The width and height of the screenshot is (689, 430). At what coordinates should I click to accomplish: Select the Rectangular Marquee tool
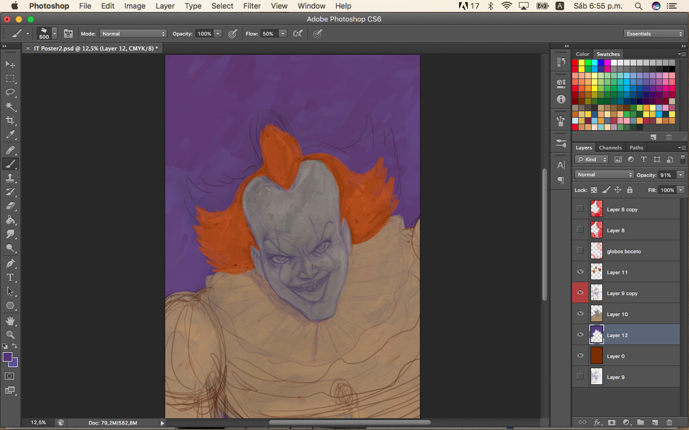(10, 78)
